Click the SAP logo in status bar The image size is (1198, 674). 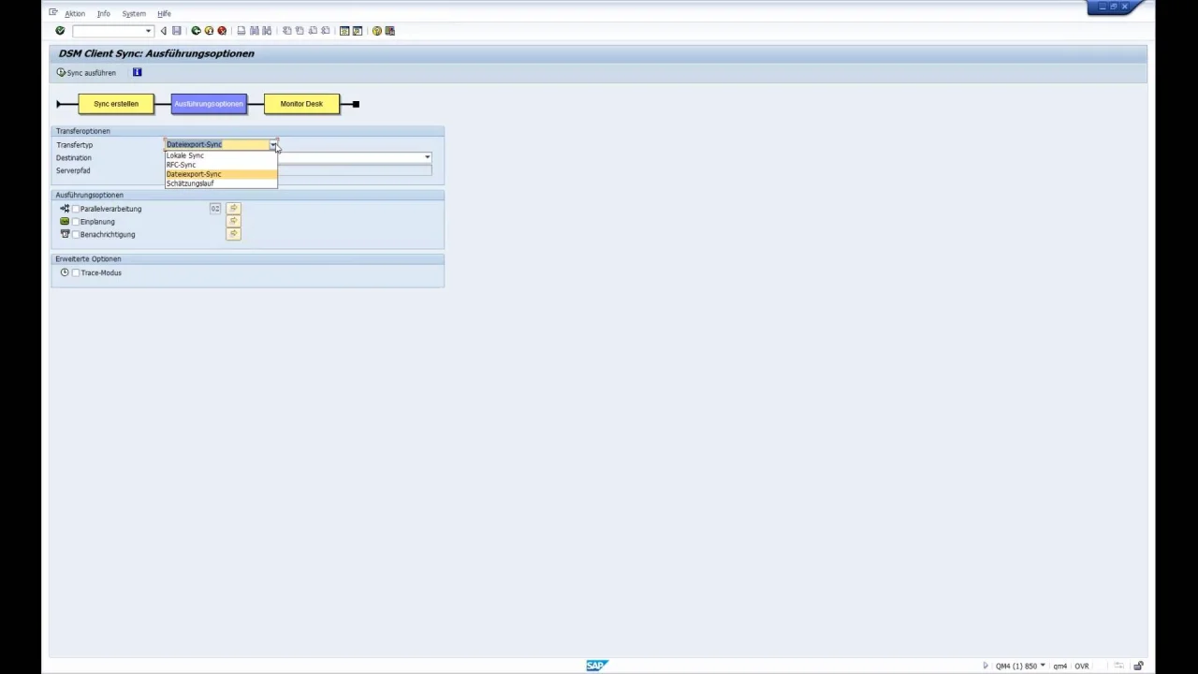[596, 666]
